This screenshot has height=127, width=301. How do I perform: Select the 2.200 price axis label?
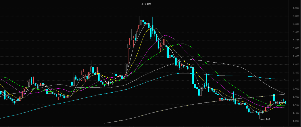point(296,81)
